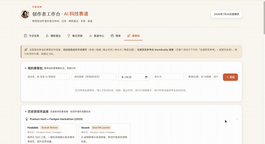Click award ribbon icon beside Product Hunt hackathon
The width and height of the screenshot is (265, 144).
(x=26, y=119)
